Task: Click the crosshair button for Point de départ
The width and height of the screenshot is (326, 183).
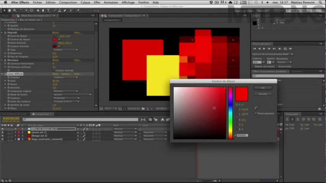Action: (55, 36)
